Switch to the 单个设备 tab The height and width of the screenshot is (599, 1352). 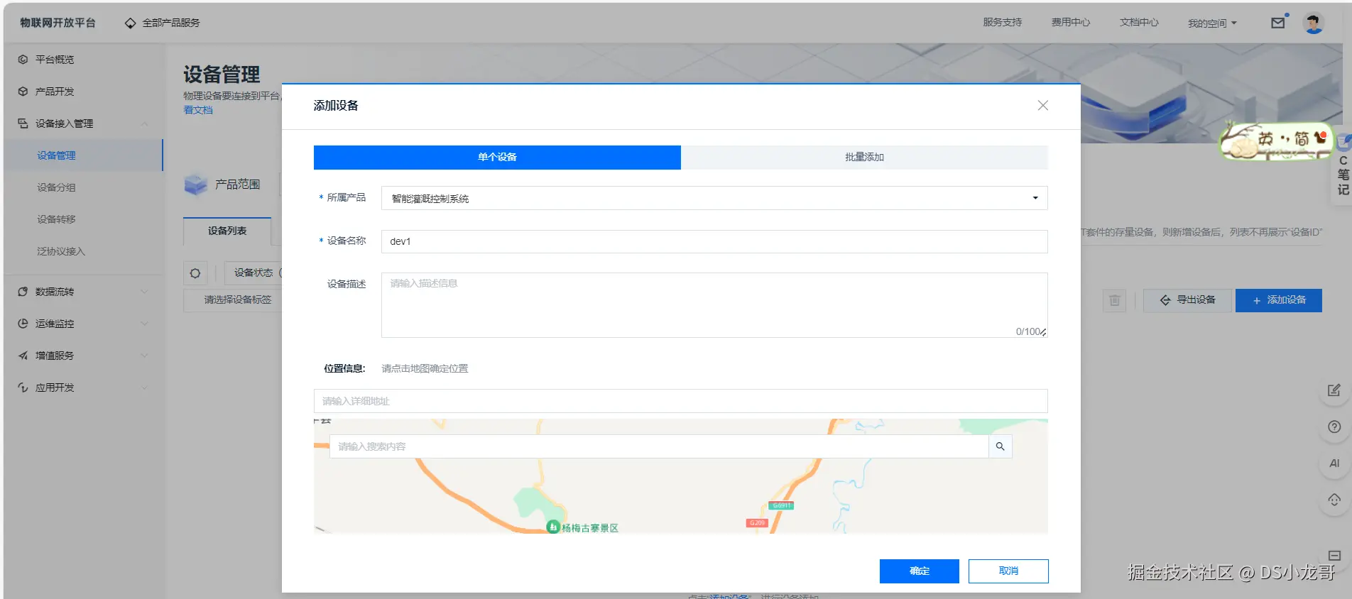[x=497, y=158]
